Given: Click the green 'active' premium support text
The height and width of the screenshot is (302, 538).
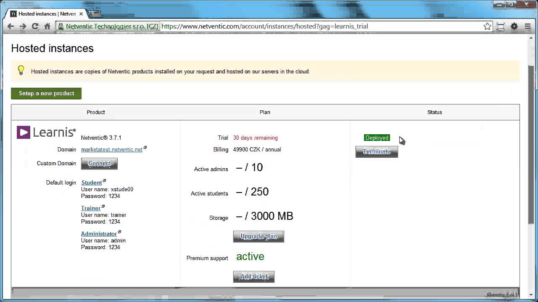Looking at the screenshot, I should point(250,257).
